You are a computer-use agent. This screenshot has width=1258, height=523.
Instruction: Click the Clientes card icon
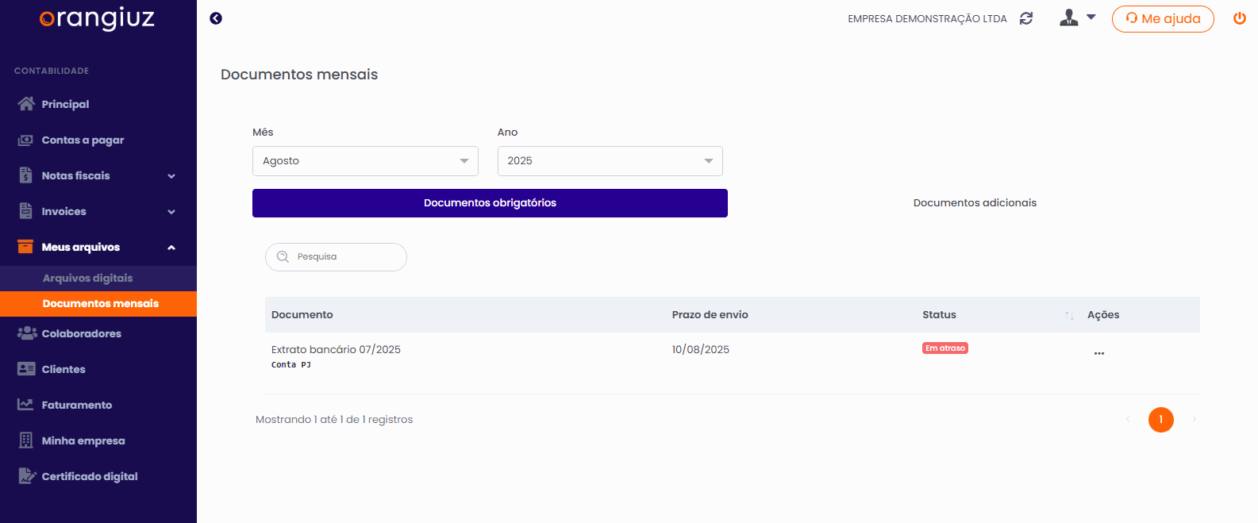[26, 369]
